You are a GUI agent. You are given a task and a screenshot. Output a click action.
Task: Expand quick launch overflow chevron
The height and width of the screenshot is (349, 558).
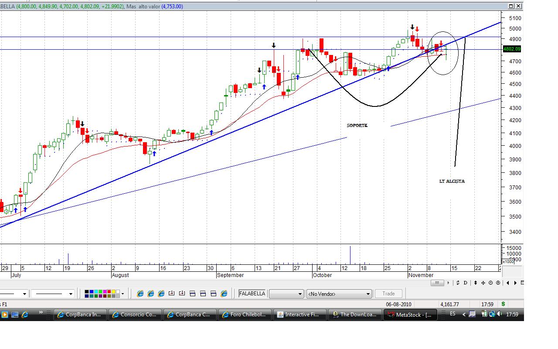[41, 313]
